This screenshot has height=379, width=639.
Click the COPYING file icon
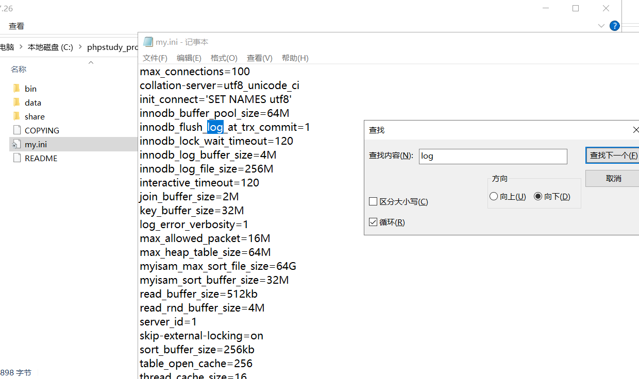pyautogui.click(x=16, y=130)
